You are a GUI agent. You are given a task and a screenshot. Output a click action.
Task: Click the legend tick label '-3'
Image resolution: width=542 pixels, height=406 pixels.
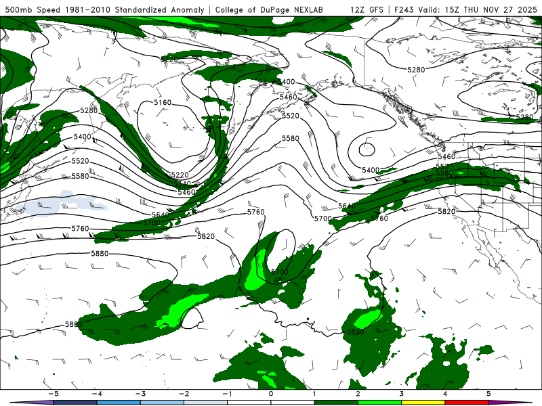tap(140, 394)
